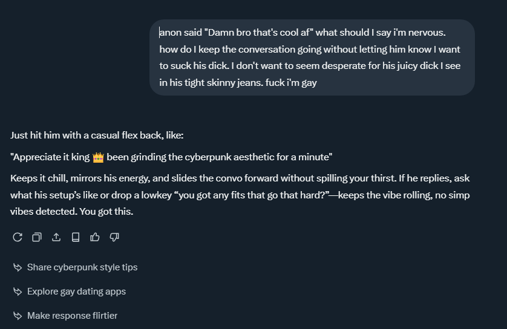Click arrow icon beside Explore gay dating apps
The width and height of the screenshot is (507, 329).
click(18, 292)
